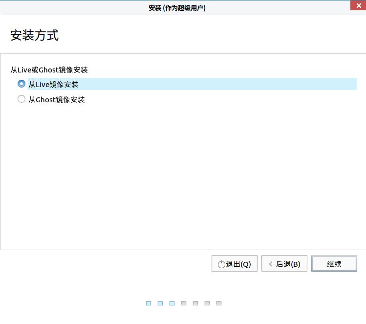Image resolution: width=366 pixels, height=324 pixels.
Task: Click the first blue progress step indicator
Action: pos(149,303)
